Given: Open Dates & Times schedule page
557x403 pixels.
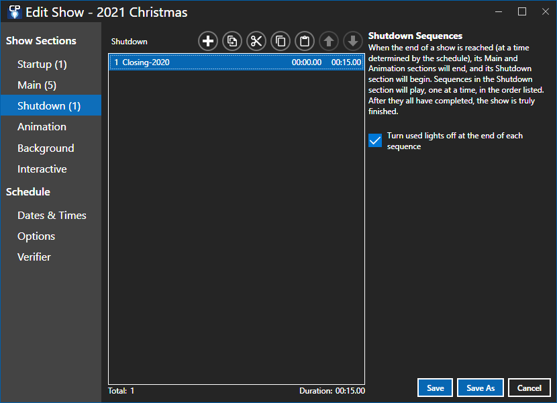Looking at the screenshot, I should pyautogui.click(x=52, y=215).
